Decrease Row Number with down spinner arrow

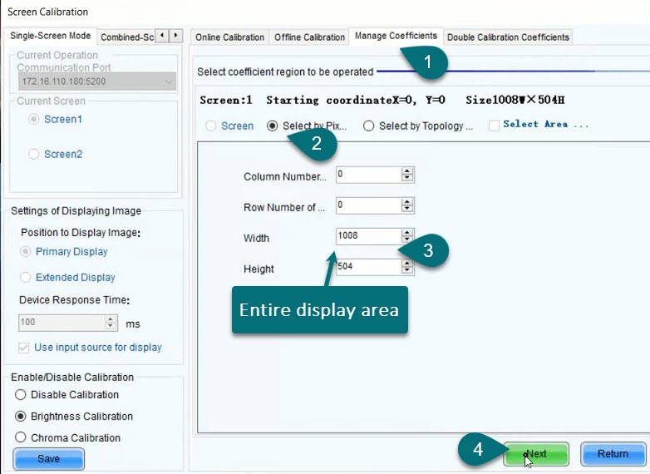(x=407, y=209)
